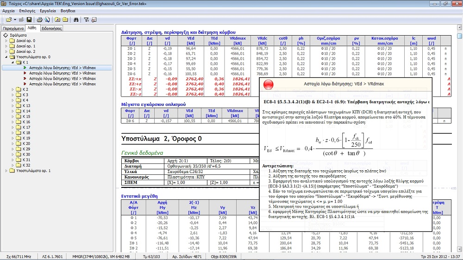The image size is (463, 260).
Task: Click the application icon in the title bar
Action: point(4,4)
